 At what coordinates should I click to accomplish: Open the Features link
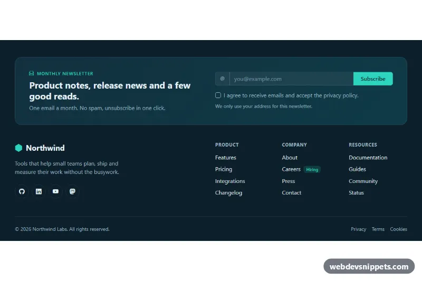click(226, 158)
